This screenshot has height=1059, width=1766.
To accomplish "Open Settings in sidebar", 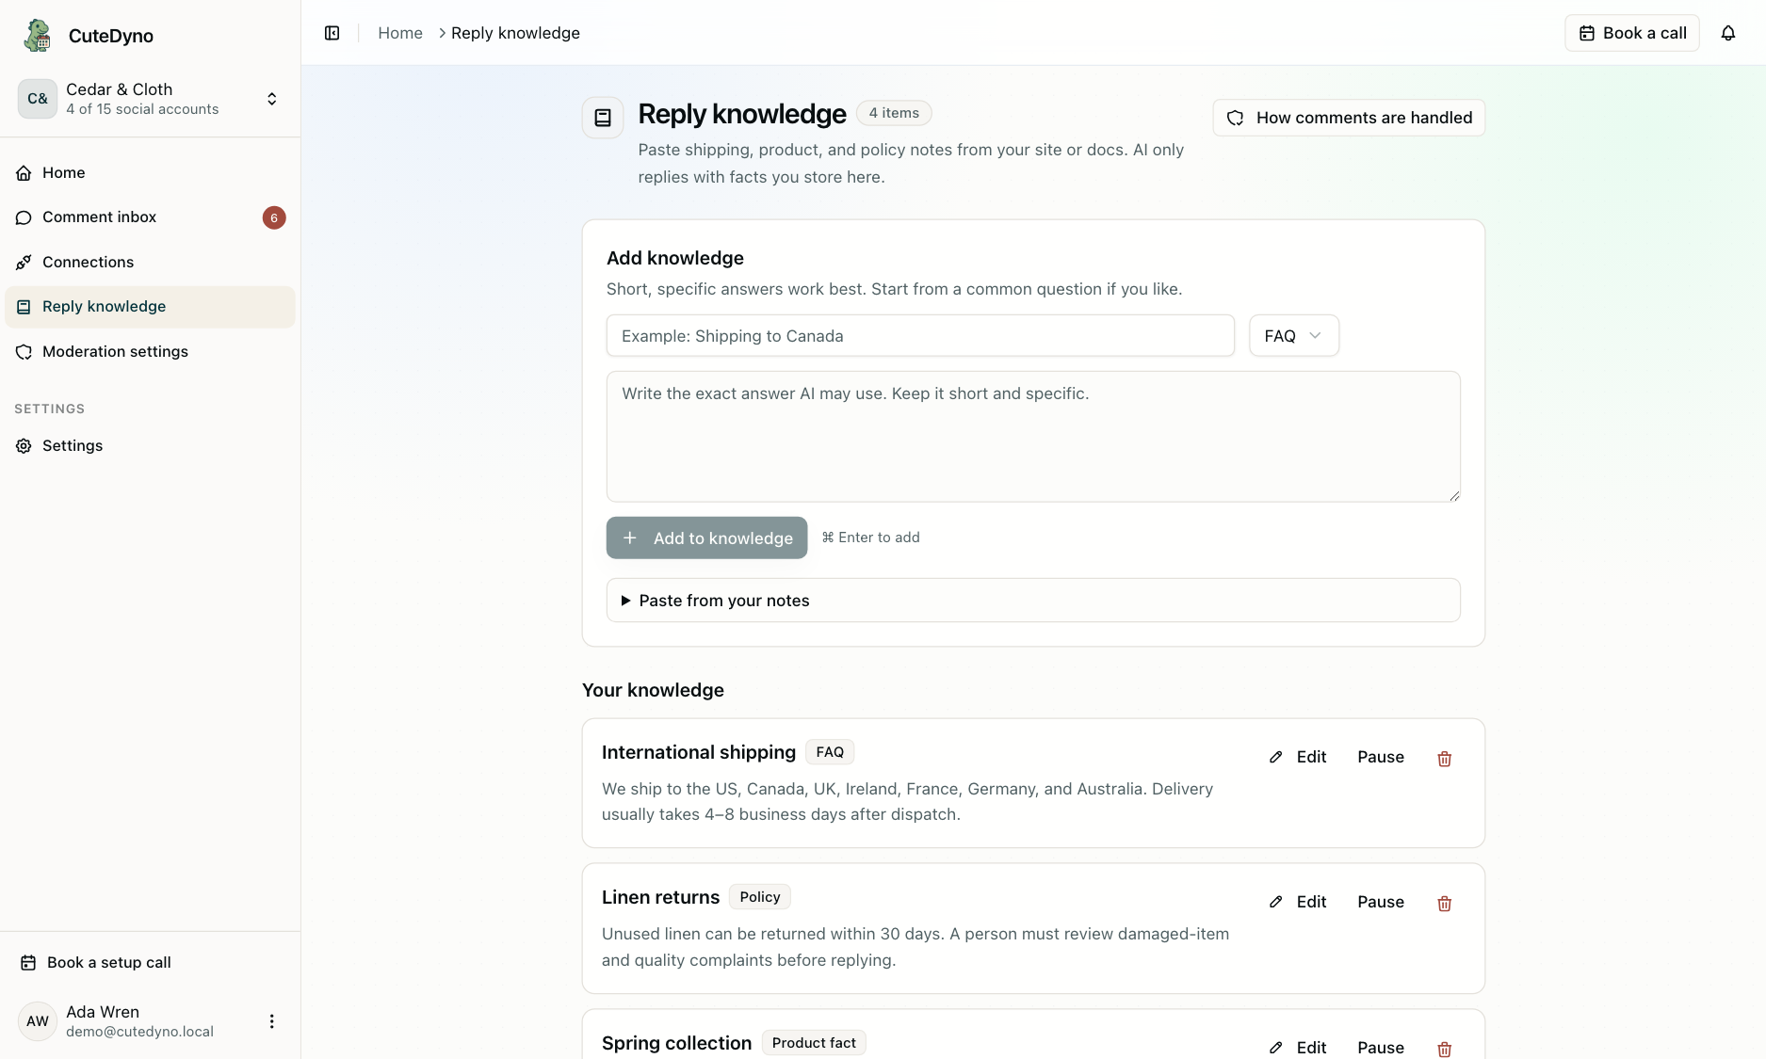I will point(150,445).
